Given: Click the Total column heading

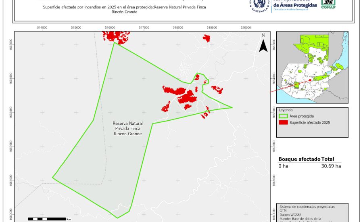Looking at the screenshot, I should pos(328,159).
